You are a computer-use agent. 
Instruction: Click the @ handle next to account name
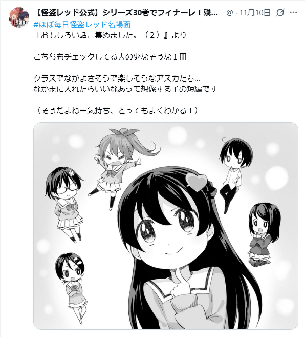229,13
